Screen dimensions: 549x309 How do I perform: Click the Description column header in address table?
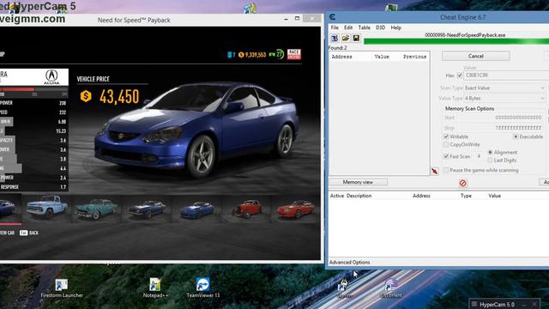359,196
